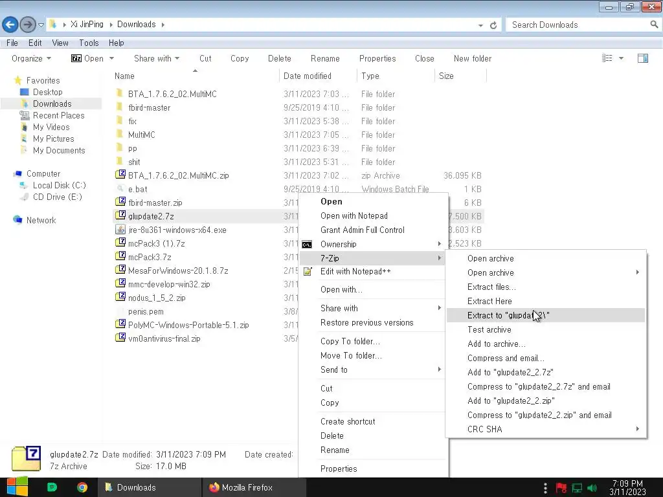Viewport: 663px width, 497px height.
Task: Choose Extract to "glupdate2\" option
Action: point(545,315)
